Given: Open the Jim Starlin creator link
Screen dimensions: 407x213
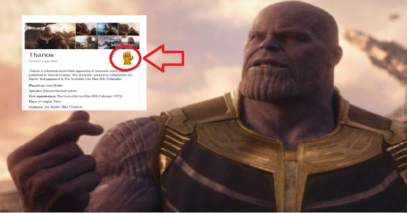Looking at the screenshot, I should (52, 107).
